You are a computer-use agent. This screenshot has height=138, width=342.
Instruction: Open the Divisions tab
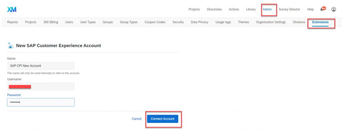[x=299, y=22]
